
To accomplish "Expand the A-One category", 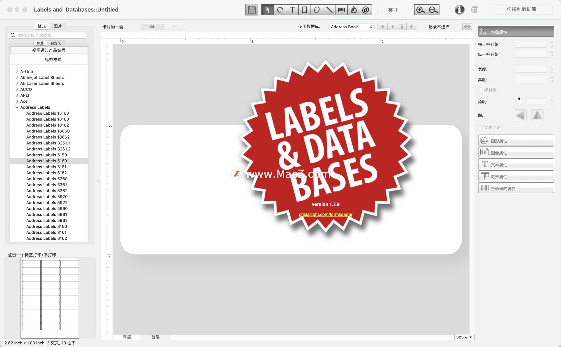I will pyautogui.click(x=17, y=72).
